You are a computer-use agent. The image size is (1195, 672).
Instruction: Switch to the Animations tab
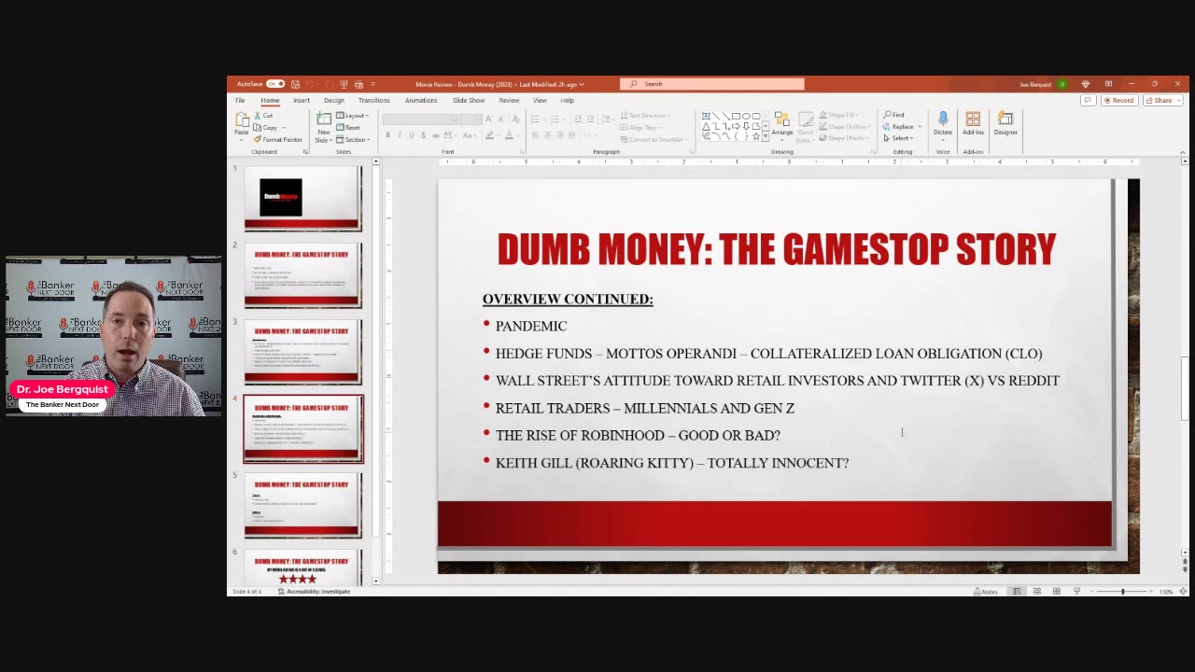point(421,100)
